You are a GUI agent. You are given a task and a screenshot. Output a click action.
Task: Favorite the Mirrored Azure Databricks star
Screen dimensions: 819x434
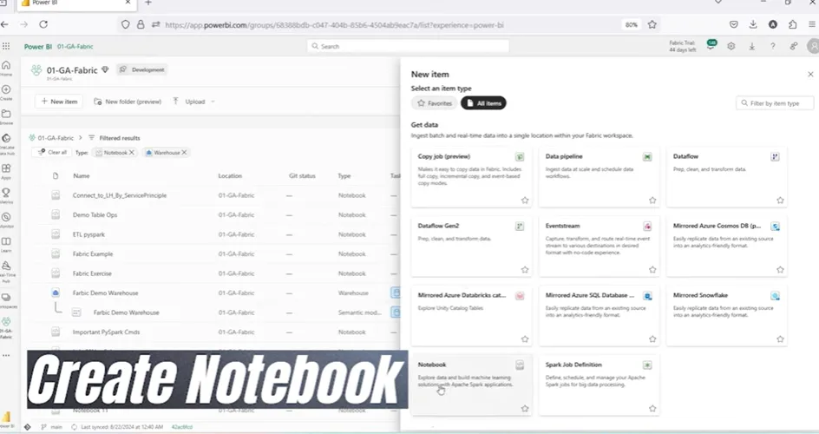525,339
